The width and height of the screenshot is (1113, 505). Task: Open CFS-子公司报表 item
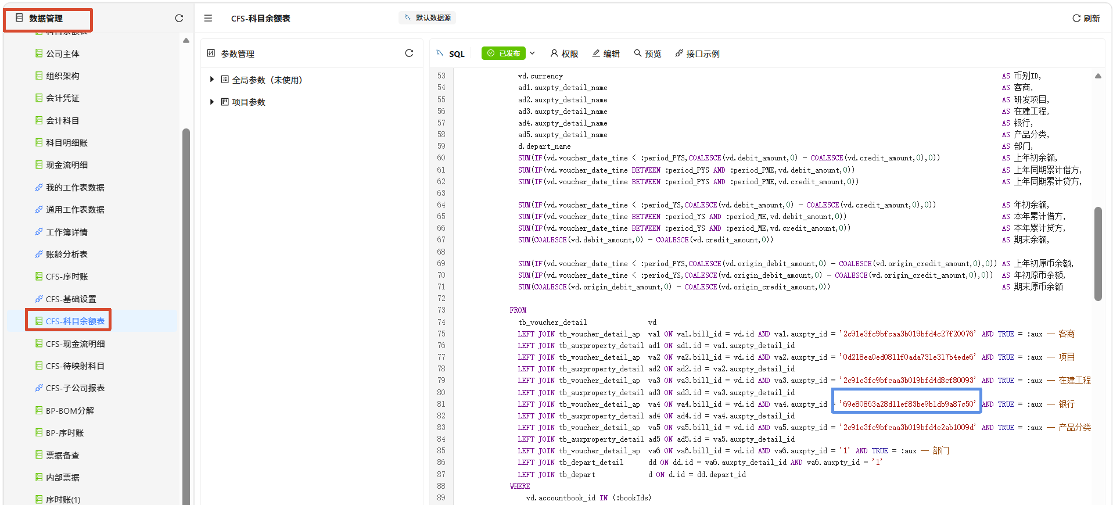pos(75,388)
